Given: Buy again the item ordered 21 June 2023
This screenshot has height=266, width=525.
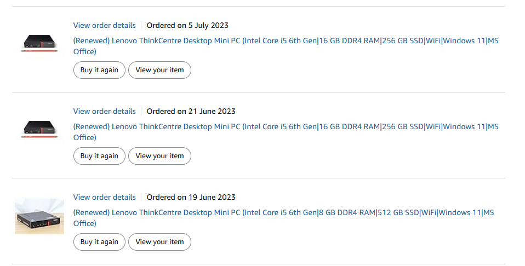Looking at the screenshot, I should coord(99,156).
